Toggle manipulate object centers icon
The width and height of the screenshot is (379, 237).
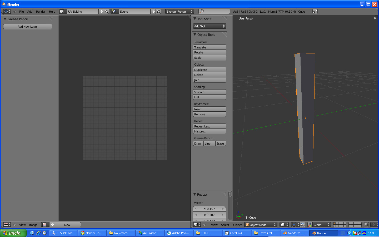click(302, 225)
